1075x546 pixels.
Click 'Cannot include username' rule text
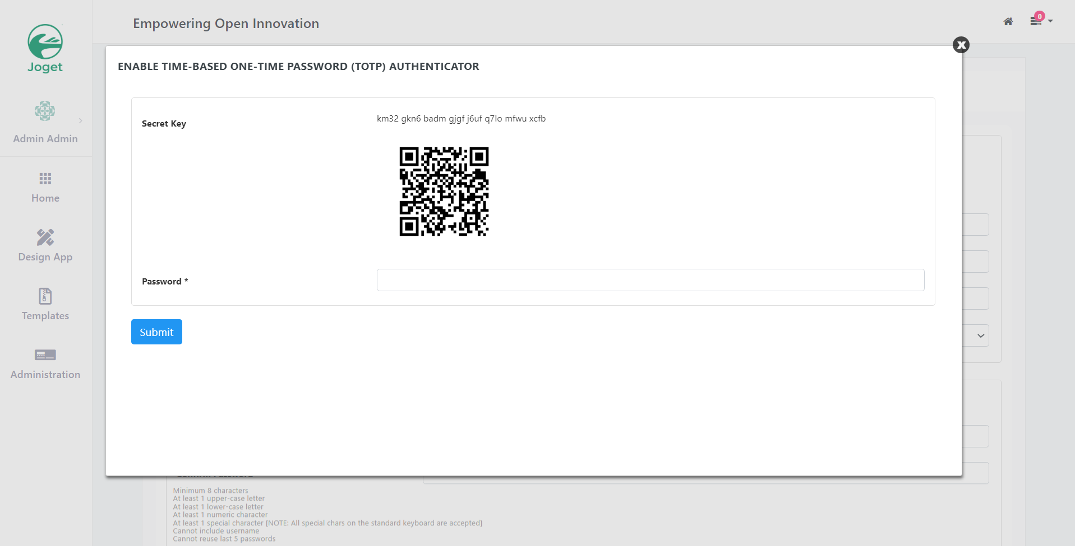[x=216, y=531]
